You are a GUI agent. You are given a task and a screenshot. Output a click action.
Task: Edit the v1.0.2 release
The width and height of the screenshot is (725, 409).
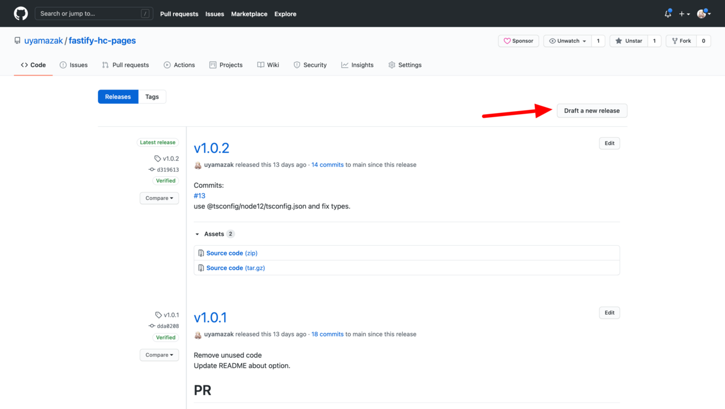click(x=610, y=143)
